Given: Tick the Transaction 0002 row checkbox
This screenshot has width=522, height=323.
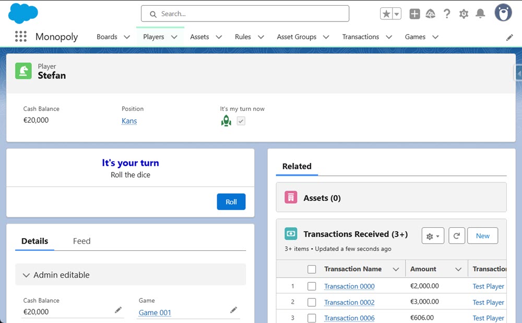Looking at the screenshot, I should 312,302.
